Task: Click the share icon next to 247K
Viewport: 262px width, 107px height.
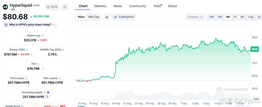Action: (65, 7)
